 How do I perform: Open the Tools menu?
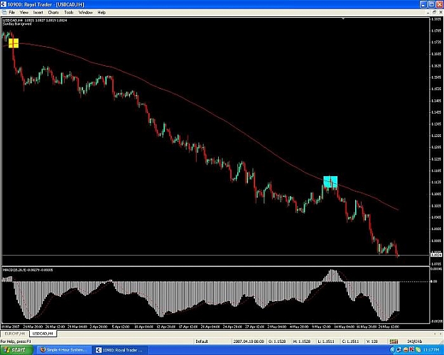(x=69, y=13)
